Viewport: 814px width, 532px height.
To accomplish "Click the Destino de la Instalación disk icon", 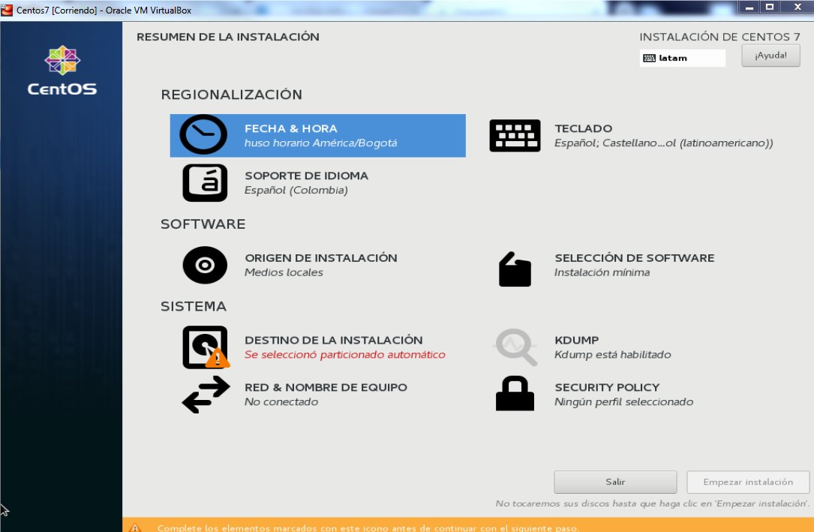I will 206,347.
